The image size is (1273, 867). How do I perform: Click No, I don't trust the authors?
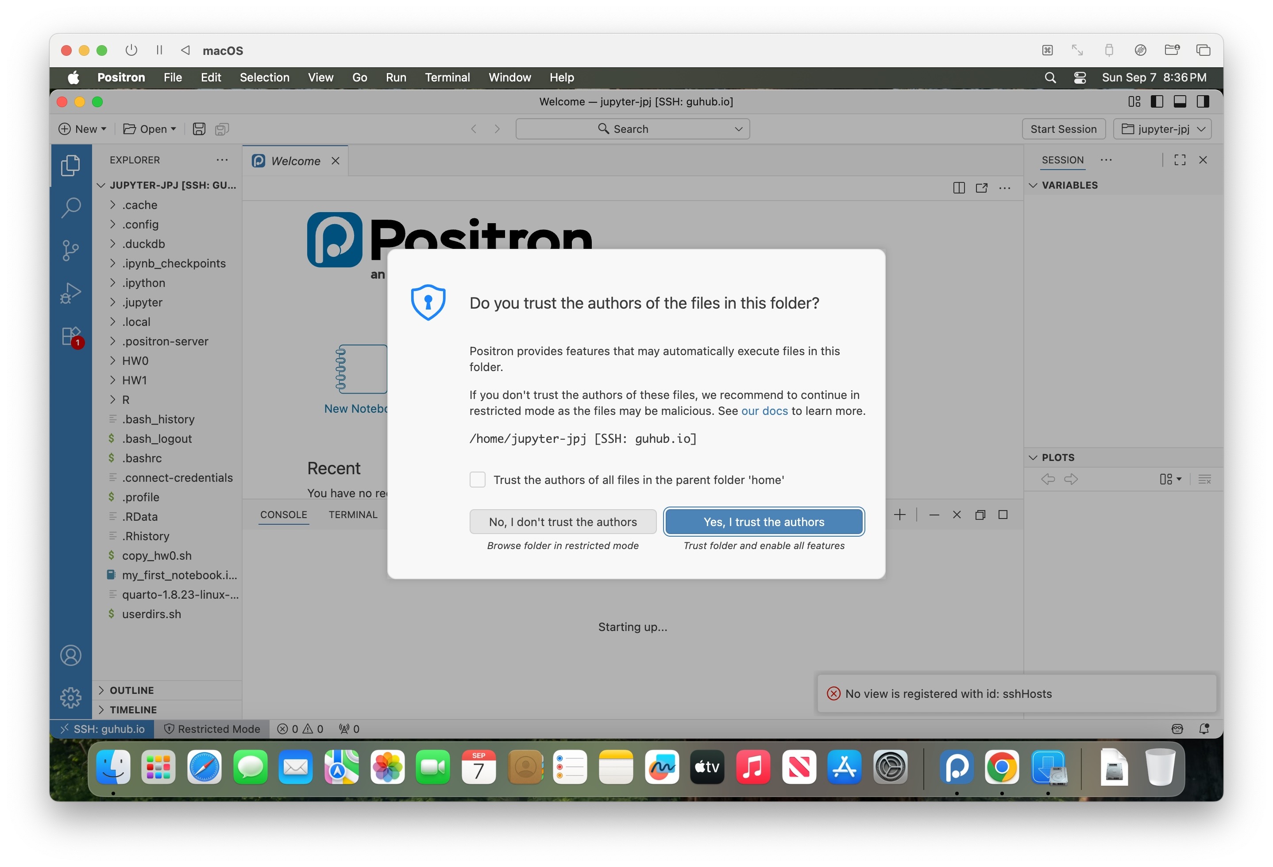tap(563, 522)
